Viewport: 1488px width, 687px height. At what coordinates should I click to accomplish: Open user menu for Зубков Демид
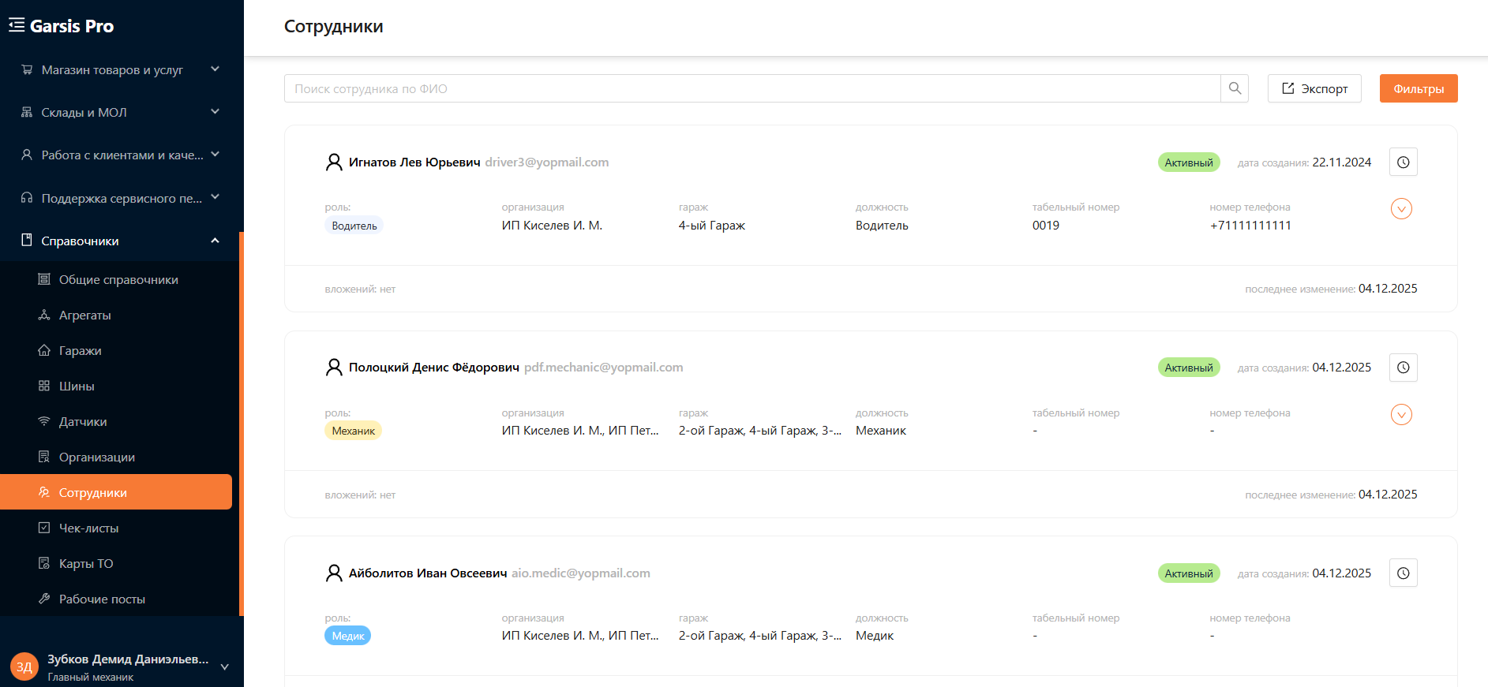point(224,666)
